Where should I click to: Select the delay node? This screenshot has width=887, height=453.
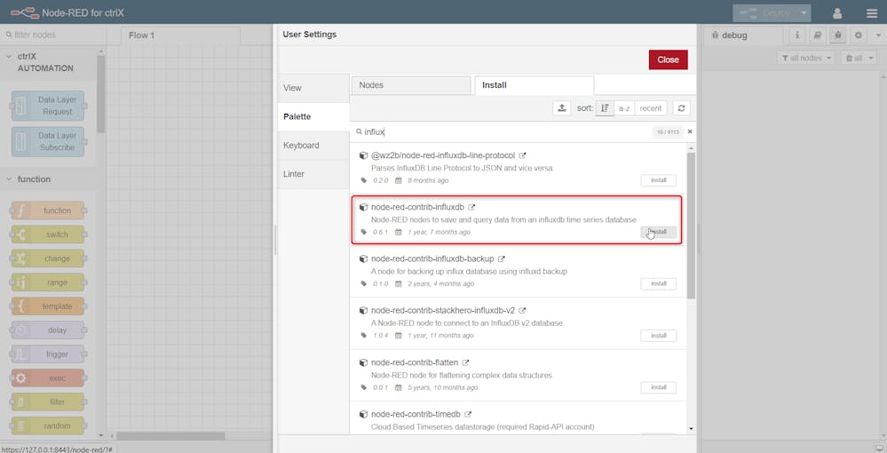click(x=48, y=330)
